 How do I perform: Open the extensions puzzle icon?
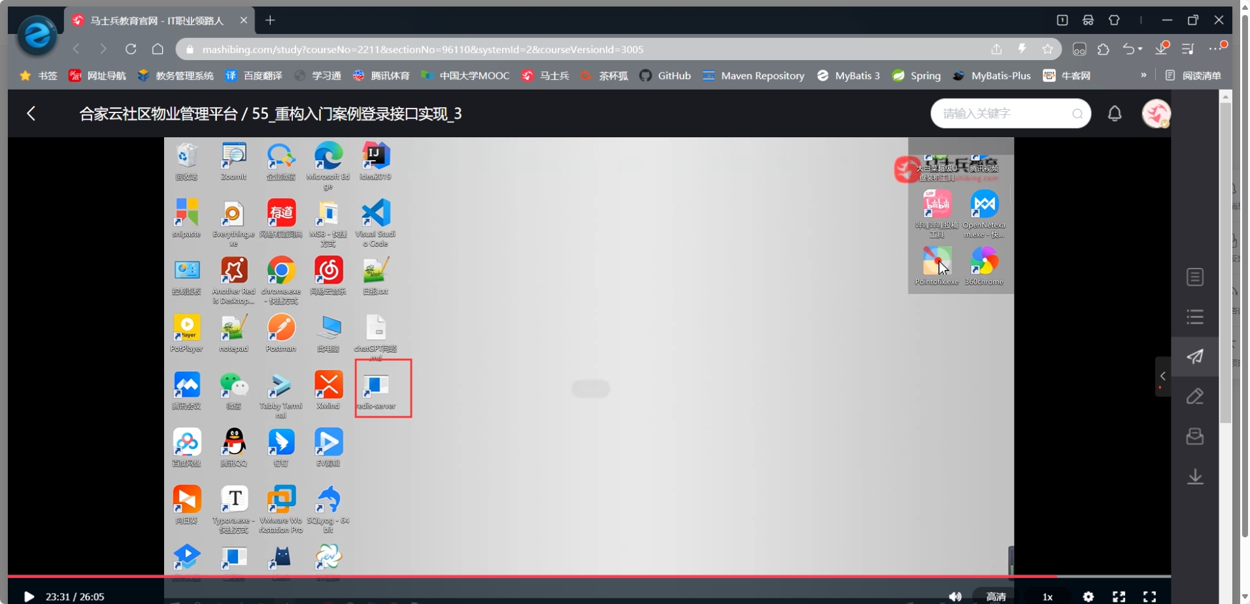1104,49
